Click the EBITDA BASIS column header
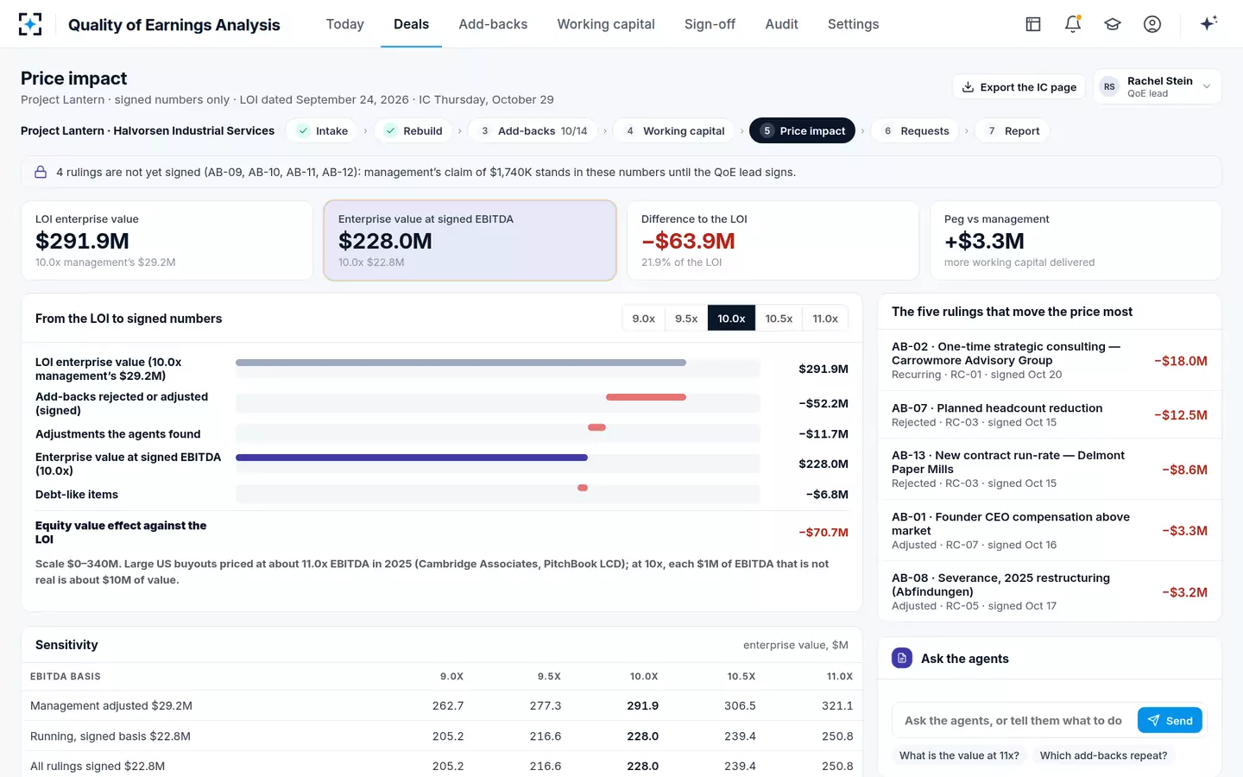This screenshot has width=1243, height=777. point(66,676)
